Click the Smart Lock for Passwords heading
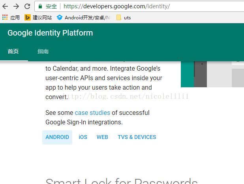Viewport: 244px width, 184px height. pos(122,181)
